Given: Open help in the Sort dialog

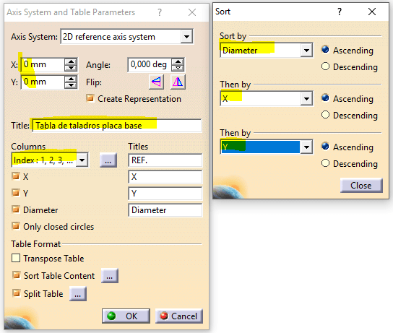Looking at the screenshot, I should 340,12.
